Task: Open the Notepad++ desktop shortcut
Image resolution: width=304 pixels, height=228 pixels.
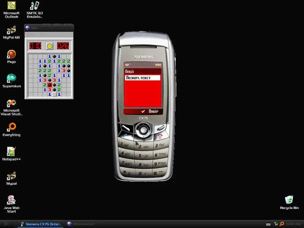Action: point(12,154)
